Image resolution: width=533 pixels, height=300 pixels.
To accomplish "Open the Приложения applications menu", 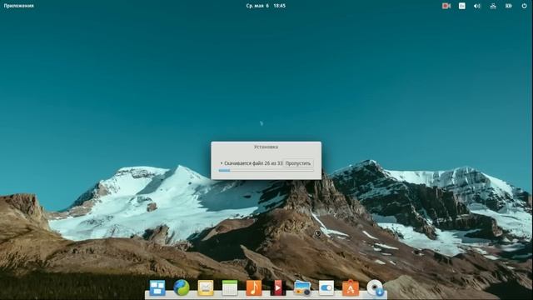I will point(18,6).
